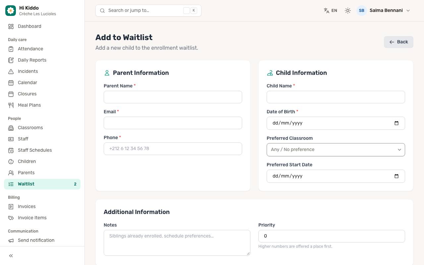The image size is (424, 265).
Task: Click the Back button
Action: [x=398, y=42]
